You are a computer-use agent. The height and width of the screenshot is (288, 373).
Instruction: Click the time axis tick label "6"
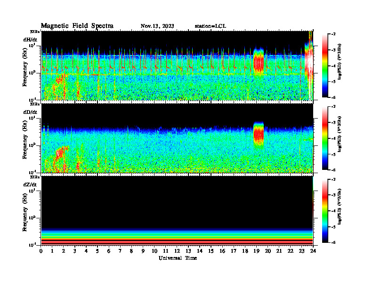click(x=109, y=251)
